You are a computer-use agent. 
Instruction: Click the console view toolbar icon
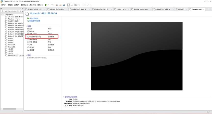[x=83, y=5]
